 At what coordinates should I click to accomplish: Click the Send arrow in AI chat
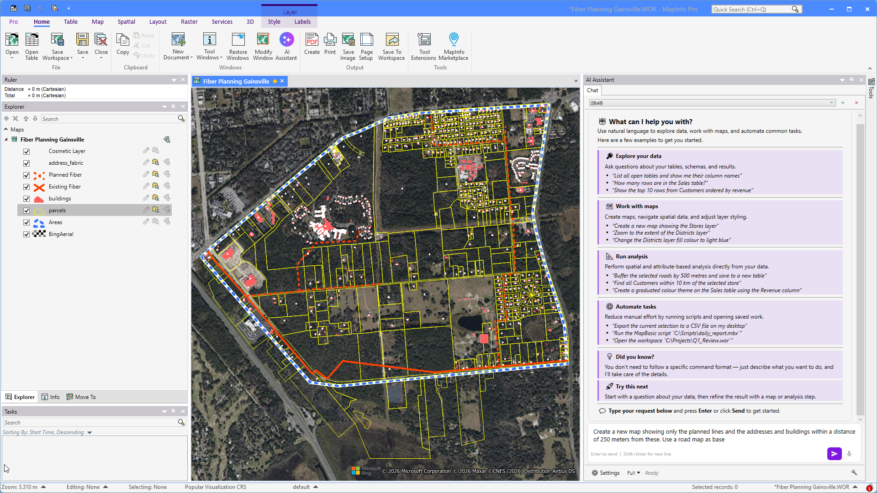point(834,454)
